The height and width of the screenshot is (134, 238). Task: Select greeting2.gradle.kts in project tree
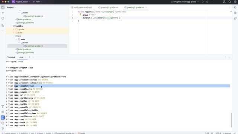pyautogui.click(x=37, y=46)
